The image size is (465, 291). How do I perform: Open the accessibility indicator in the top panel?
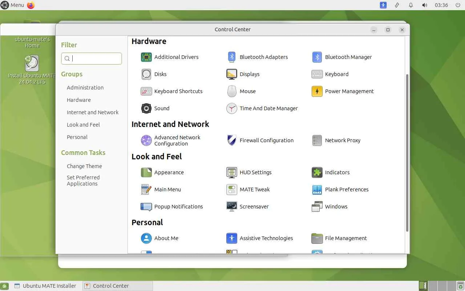coord(383,5)
